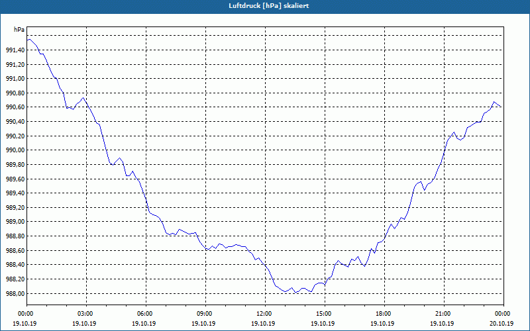
Task: Click the 06:00 time axis label
Action: point(146,314)
